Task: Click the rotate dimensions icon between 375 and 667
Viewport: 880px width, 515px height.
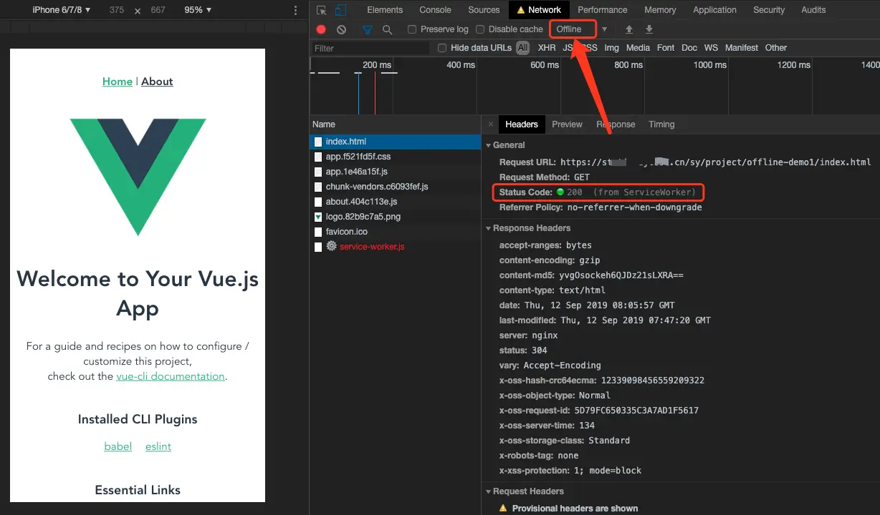Action: (x=138, y=11)
